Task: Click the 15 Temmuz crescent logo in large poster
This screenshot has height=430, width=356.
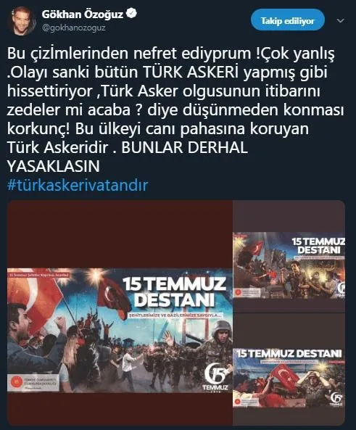Action: pyautogui.click(x=216, y=376)
